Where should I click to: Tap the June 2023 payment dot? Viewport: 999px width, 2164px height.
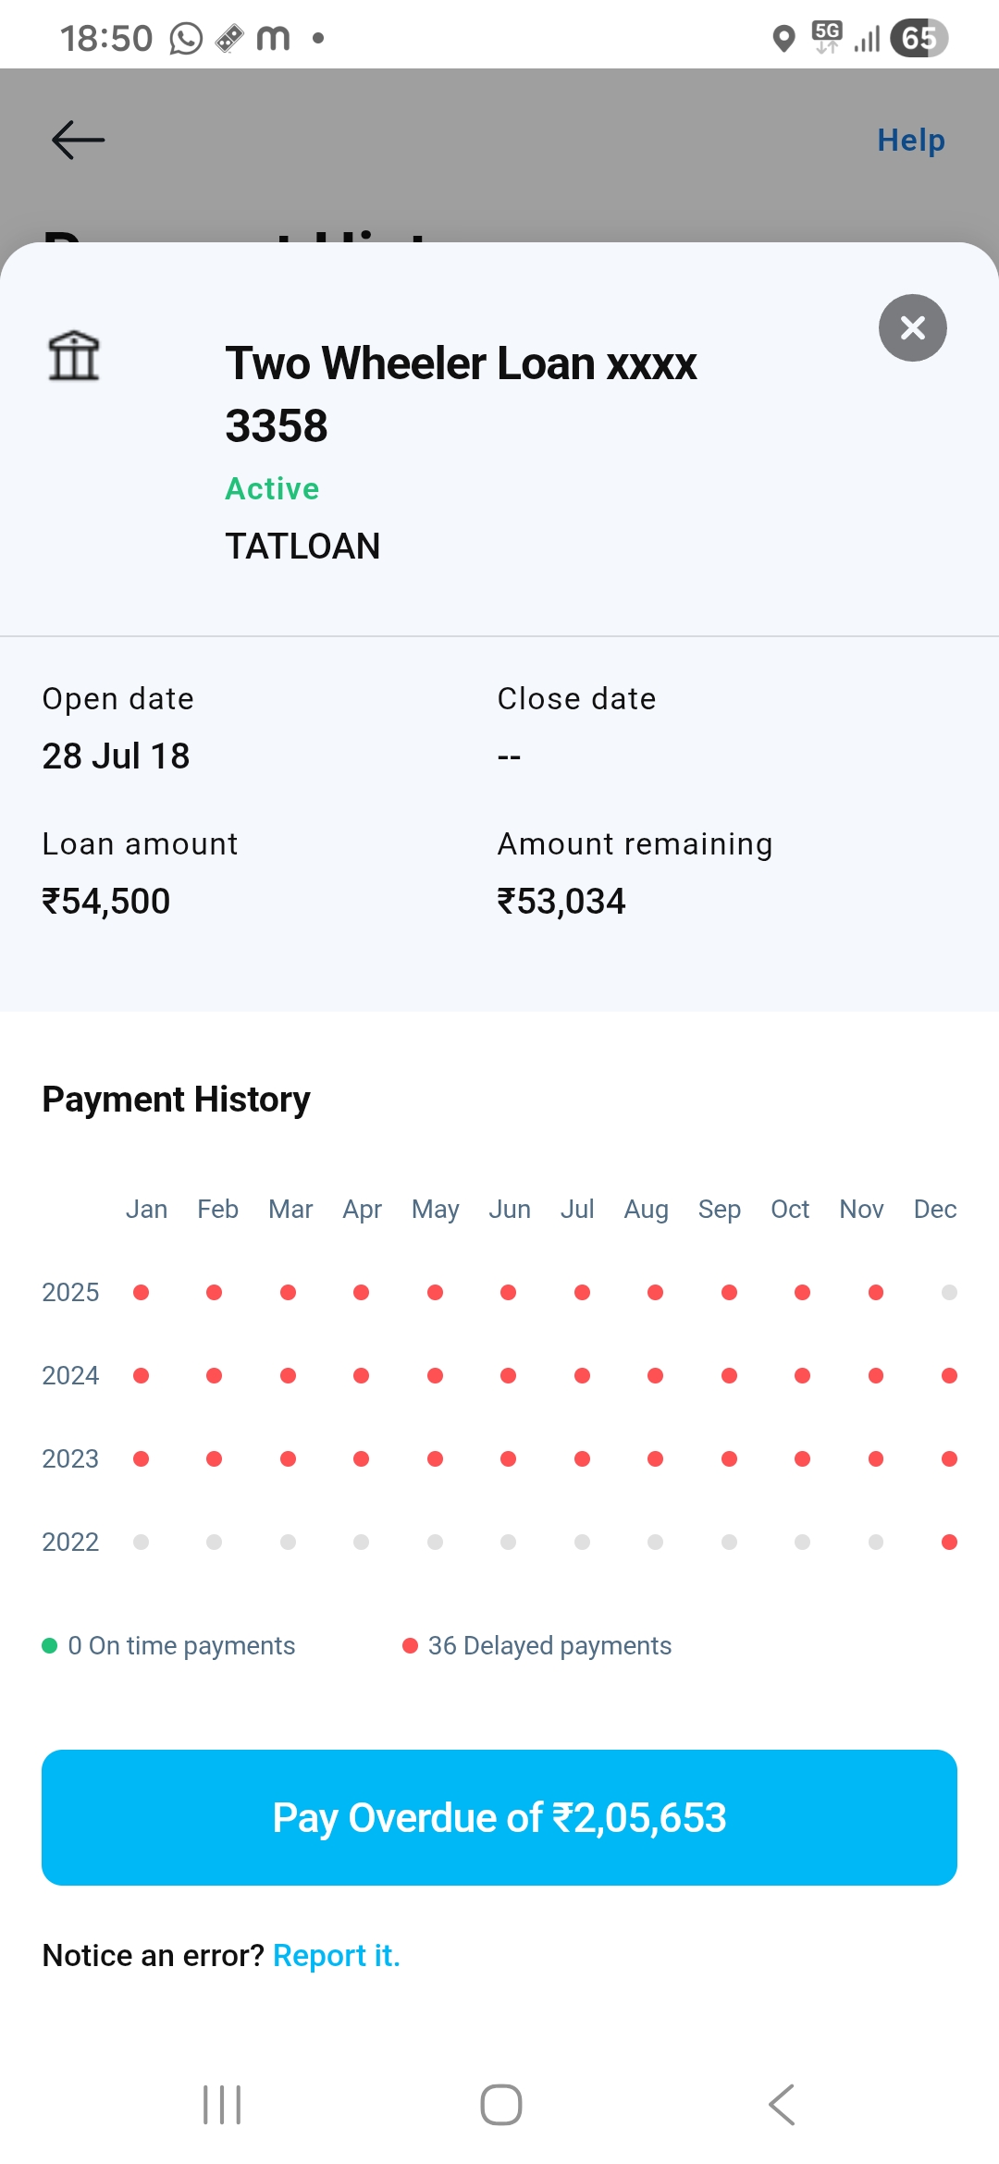[508, 1458]
